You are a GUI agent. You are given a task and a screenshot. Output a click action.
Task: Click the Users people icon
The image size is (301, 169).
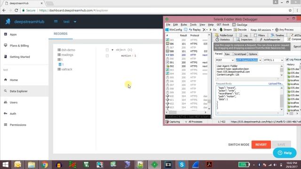point(6,102)
